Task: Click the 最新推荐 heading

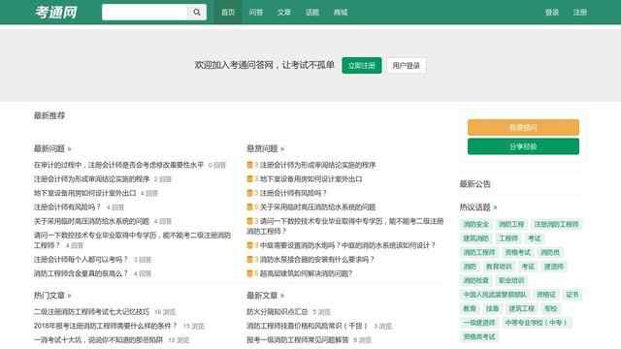Action: pos(49,115)
